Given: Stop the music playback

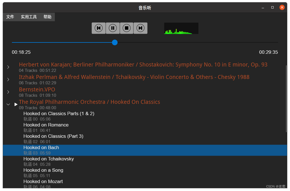Looking at the screenshot, I should point(127,28).
